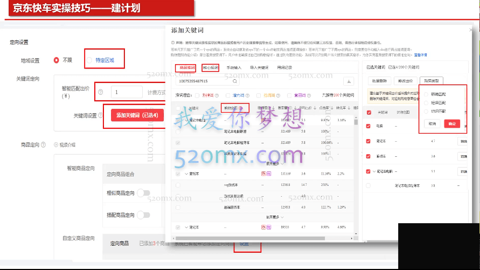This screenshot has height=270, width=480.
Task: Select the 精确匹配 radio option
Action: tap(426, 94)
